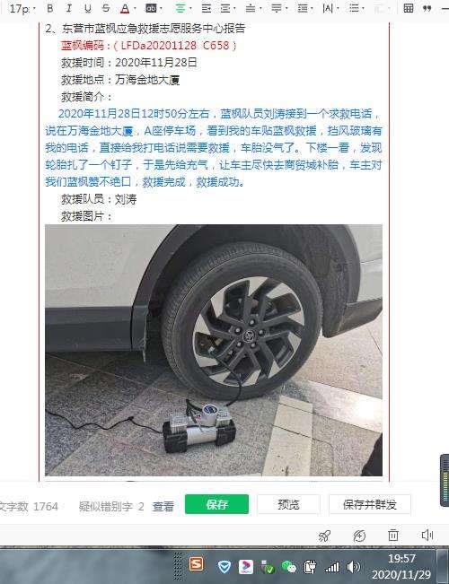Image resolution: width=449 pixels, height=584 pixels.
Task: Toggle underline text formatting
Action: click(87, 9)
